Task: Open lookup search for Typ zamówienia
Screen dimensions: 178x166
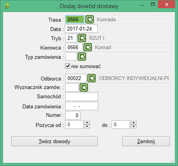Action: 82,56
